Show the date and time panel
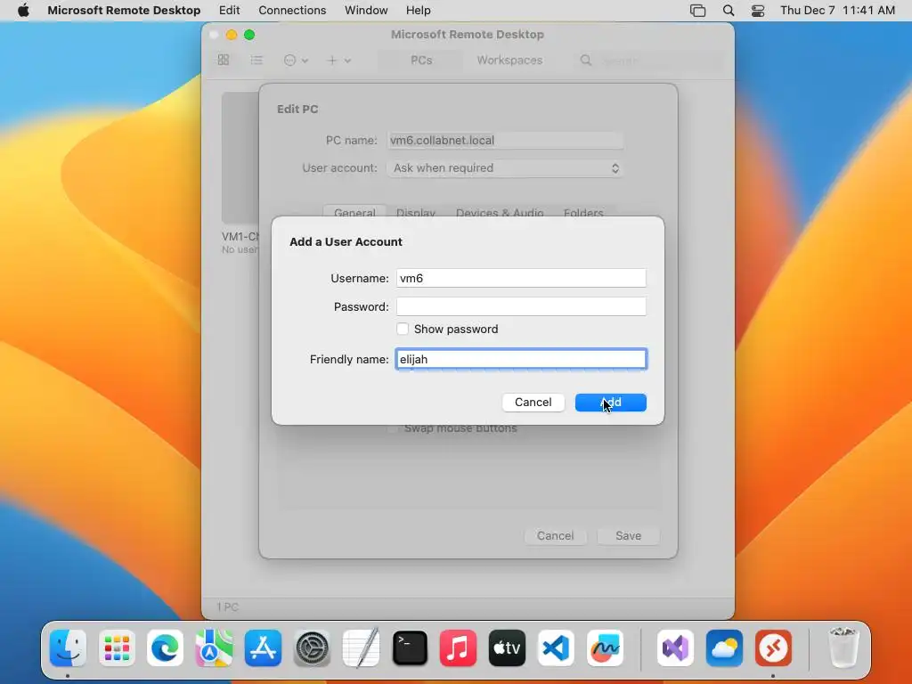 (837, 10)
